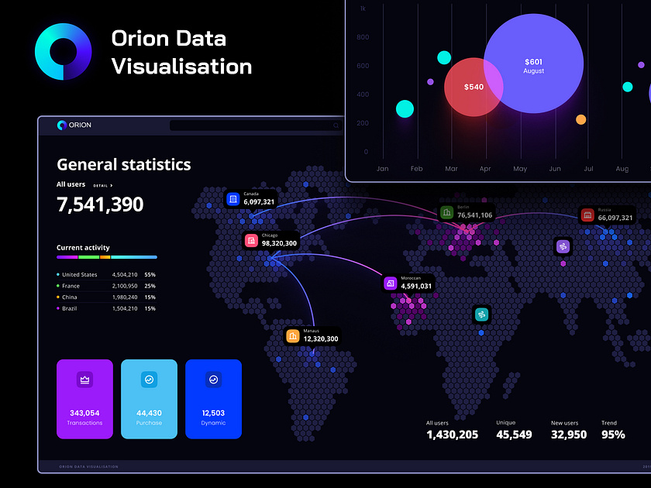Click the crown icon on Transactions card
This screenshot has width=651, height=488.
84,380
